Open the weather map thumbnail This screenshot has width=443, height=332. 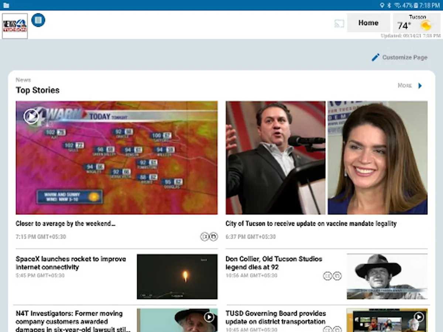pos(117,158)
